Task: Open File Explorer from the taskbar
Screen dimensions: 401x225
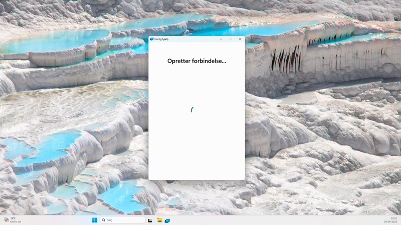Action: click(x=159, y=220)
